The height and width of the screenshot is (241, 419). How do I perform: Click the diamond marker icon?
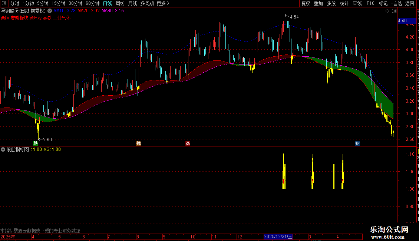pos(387,11)
